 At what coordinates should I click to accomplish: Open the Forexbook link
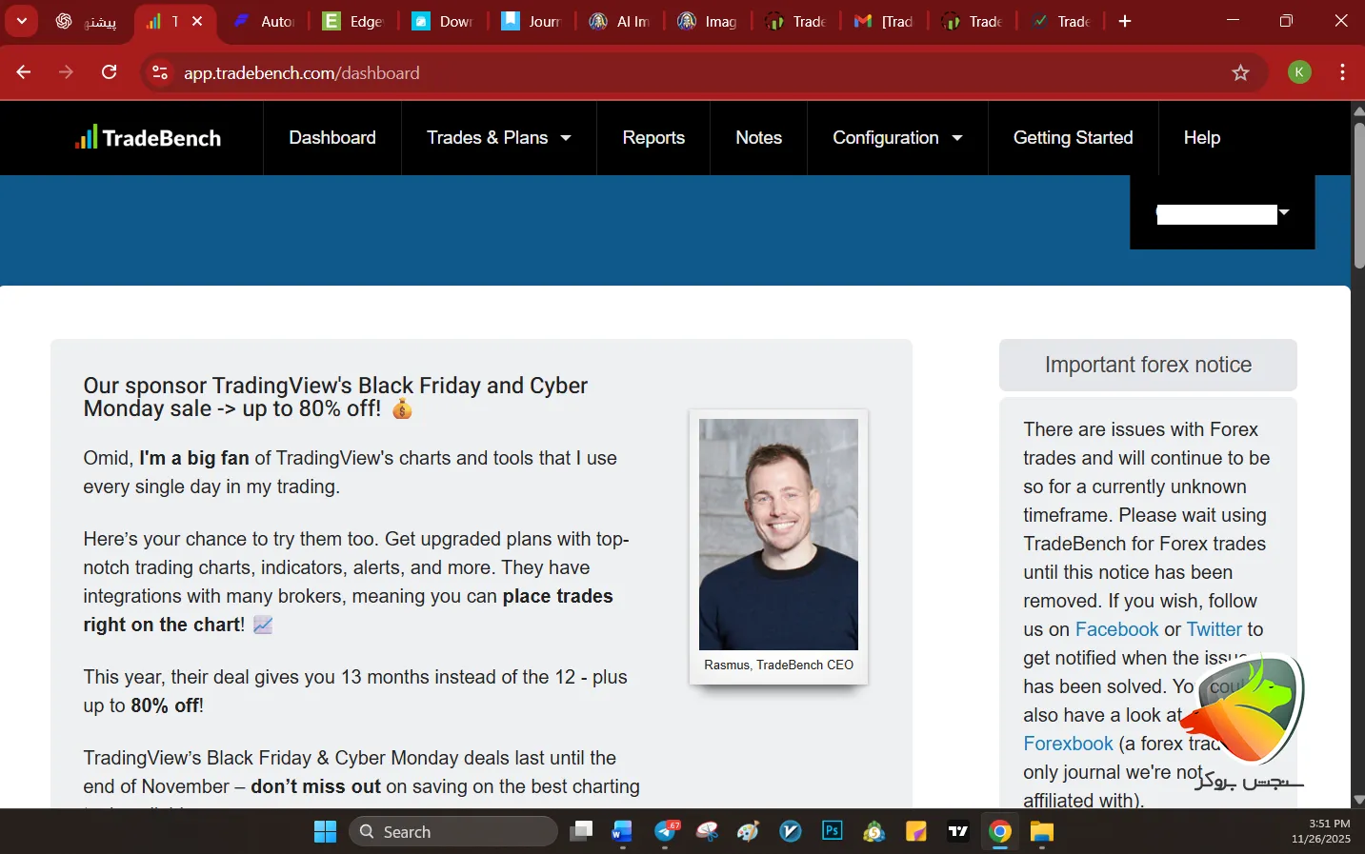pyautogui.click(x=1068, y=744)
